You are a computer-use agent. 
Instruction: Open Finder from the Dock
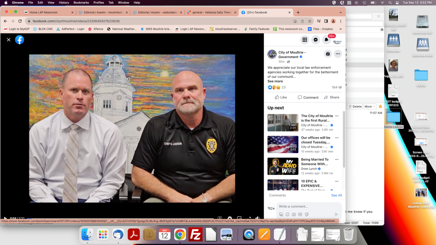87,235
